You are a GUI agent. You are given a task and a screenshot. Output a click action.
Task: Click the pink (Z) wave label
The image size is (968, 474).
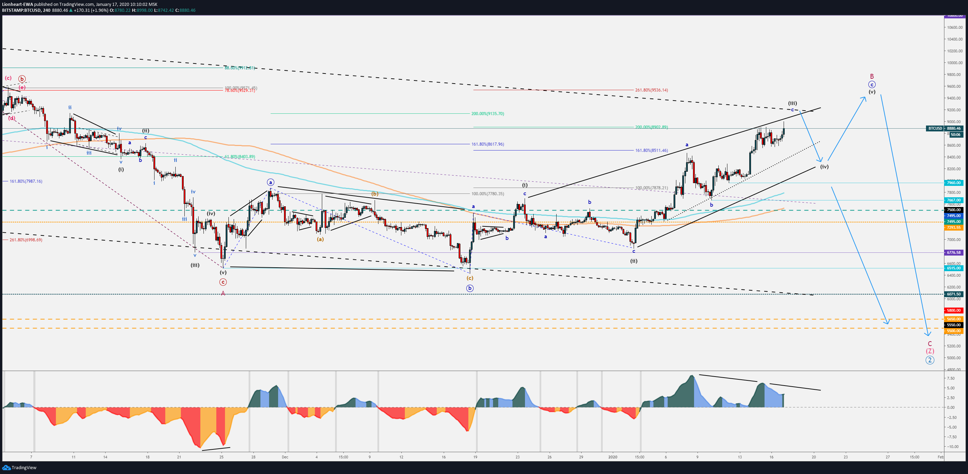coord(930,351)
